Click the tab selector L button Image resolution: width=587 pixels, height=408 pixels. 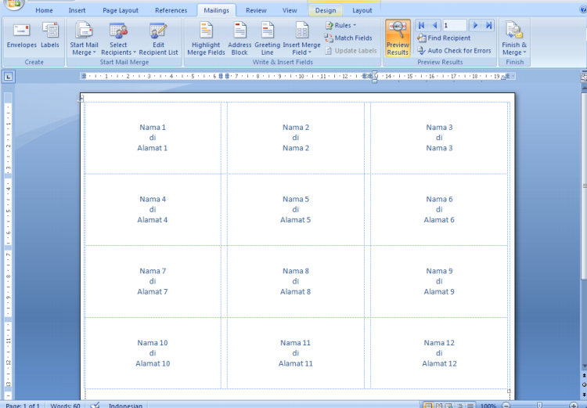coord(9,77)
